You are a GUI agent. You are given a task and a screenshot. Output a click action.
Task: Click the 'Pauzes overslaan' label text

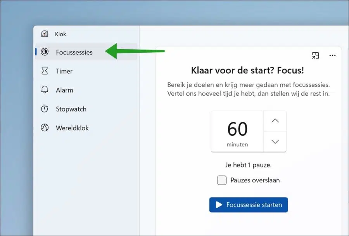tap(255, 180)
